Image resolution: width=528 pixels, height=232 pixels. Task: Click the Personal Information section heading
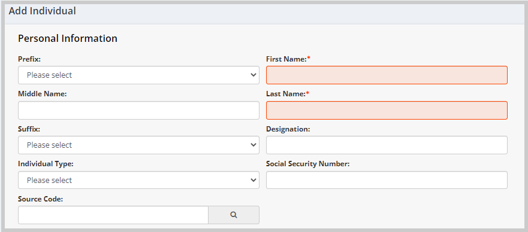pyautogui.click(x=68, y=38)
